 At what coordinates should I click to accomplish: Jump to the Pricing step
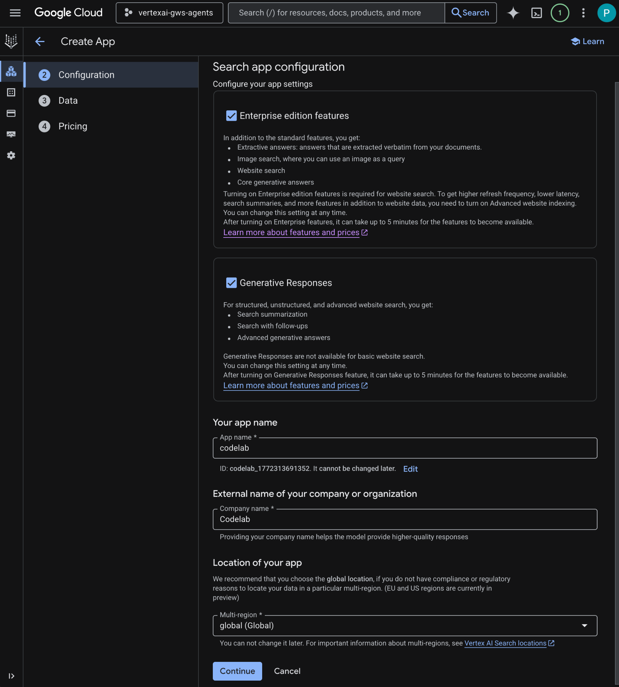coord(73,126)
